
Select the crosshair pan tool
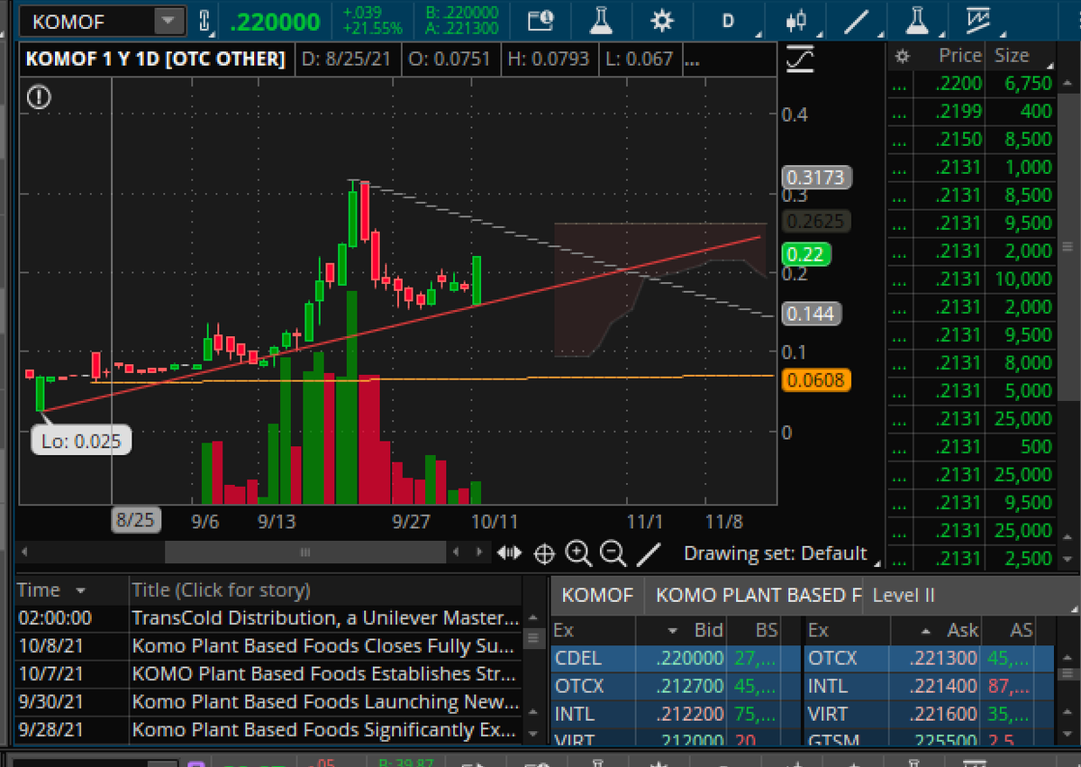(x=544, y=553)
